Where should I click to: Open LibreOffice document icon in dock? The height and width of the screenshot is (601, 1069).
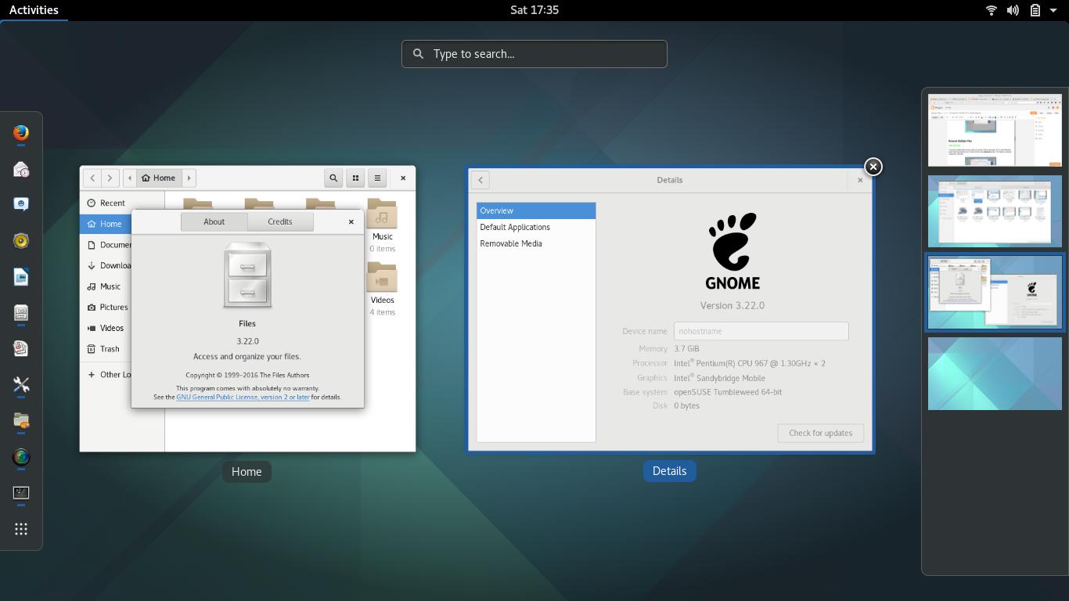(x=21, y=277)
